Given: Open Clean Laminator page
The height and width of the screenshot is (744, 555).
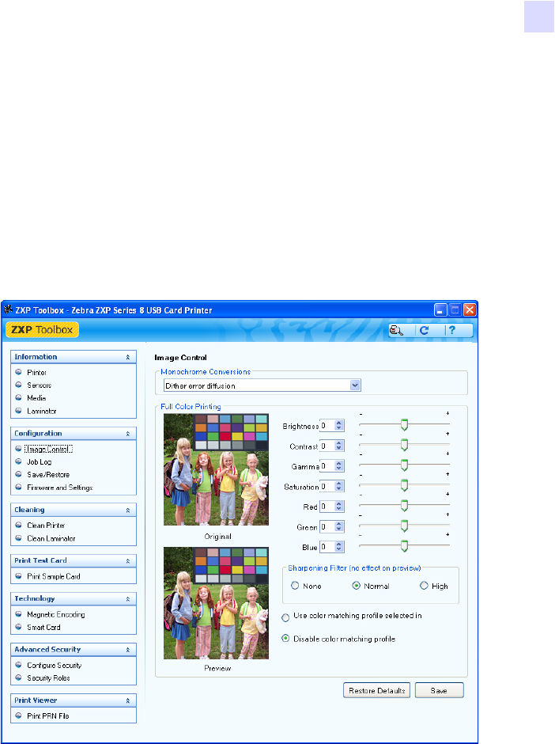Looking at the screenshot, I should [x=51, y=538].
